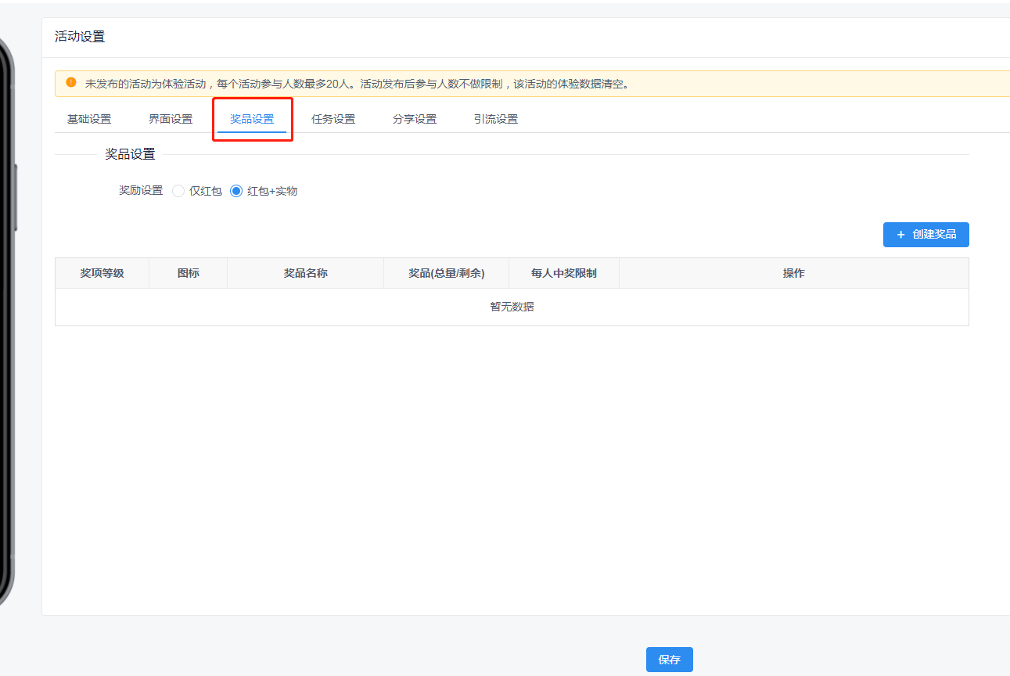Click the 奖励设置 label
Image resolution: width=1010 pixels, height=676 pixels.
click(141, 191)
